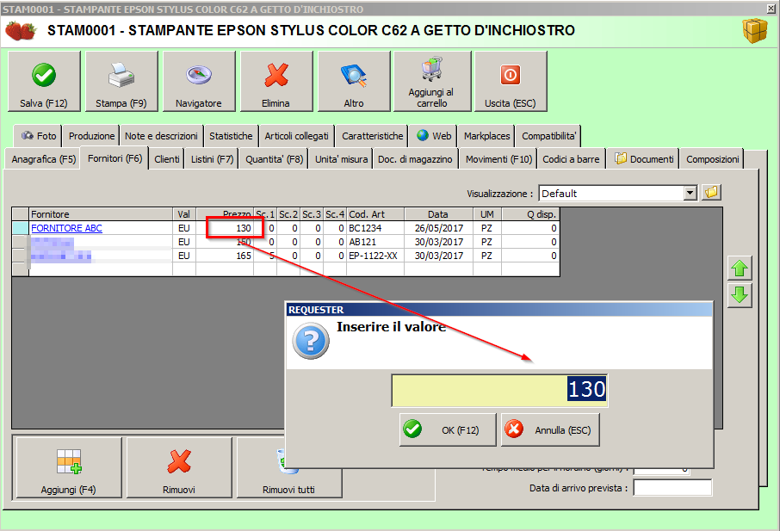Open the Caratteristiche tab

372,136
